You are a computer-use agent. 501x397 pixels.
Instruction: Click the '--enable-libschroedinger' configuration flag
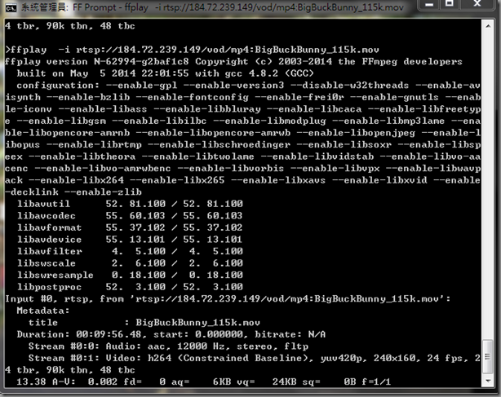[x=219, y=144]
